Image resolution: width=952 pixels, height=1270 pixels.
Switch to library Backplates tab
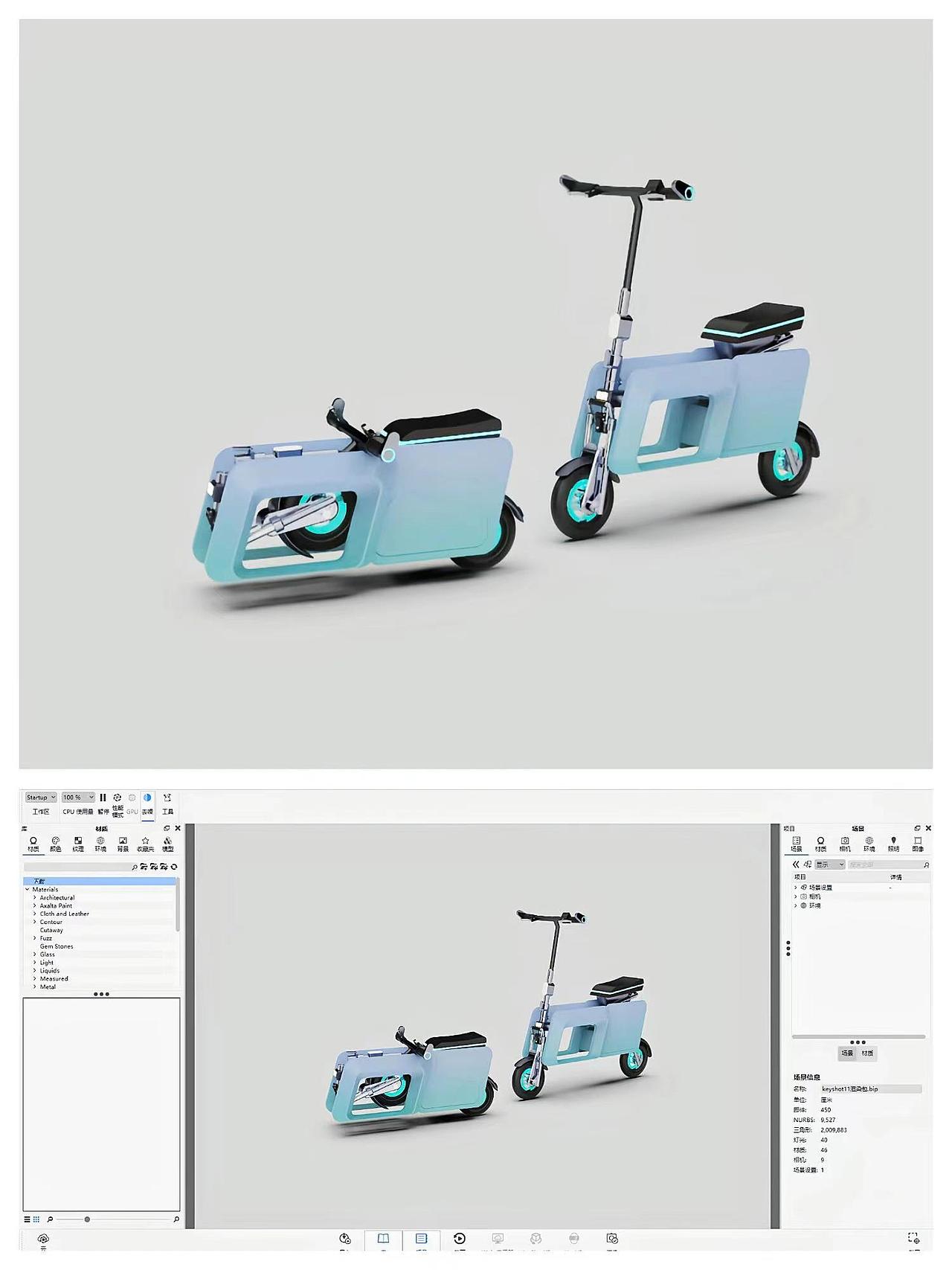pos(123,844)
